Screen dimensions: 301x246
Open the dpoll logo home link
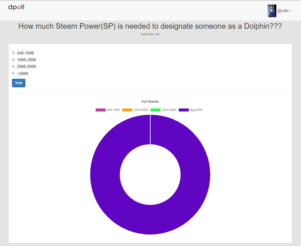[x=16, y=7]
